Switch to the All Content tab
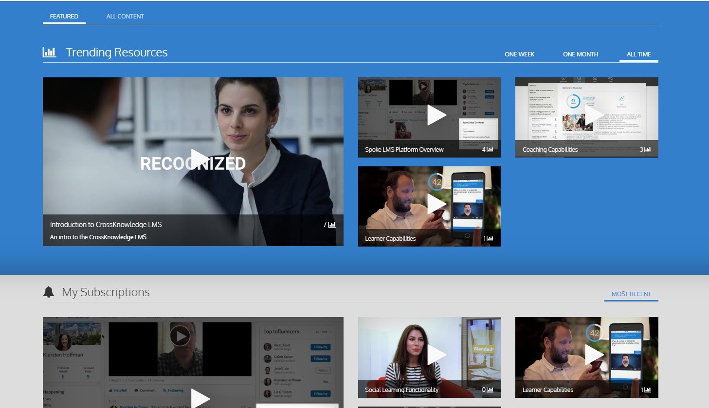This screenshot has height=408, width=709. point(125,17)
